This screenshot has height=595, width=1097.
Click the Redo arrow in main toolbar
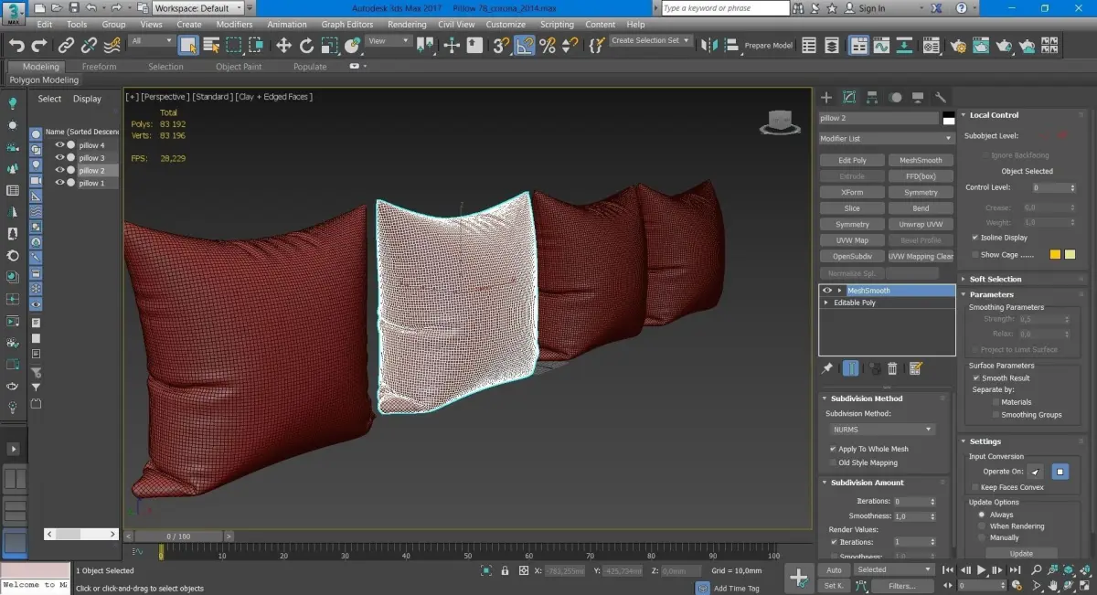39,45
